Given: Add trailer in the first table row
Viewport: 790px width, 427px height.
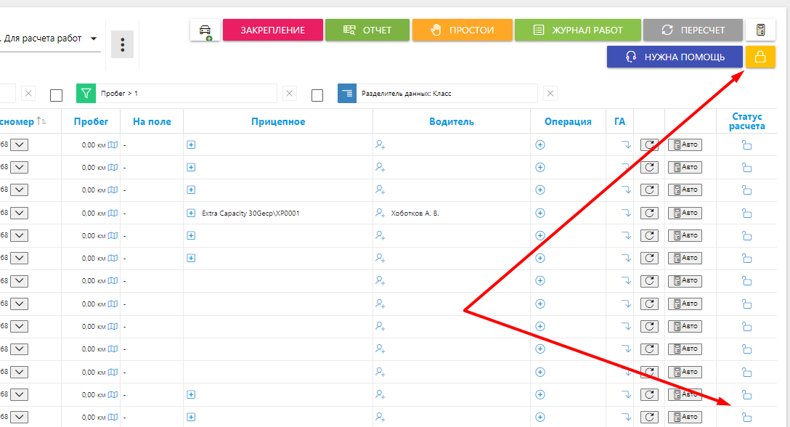Looking at the screenshot, I should (x=191, y=145).
